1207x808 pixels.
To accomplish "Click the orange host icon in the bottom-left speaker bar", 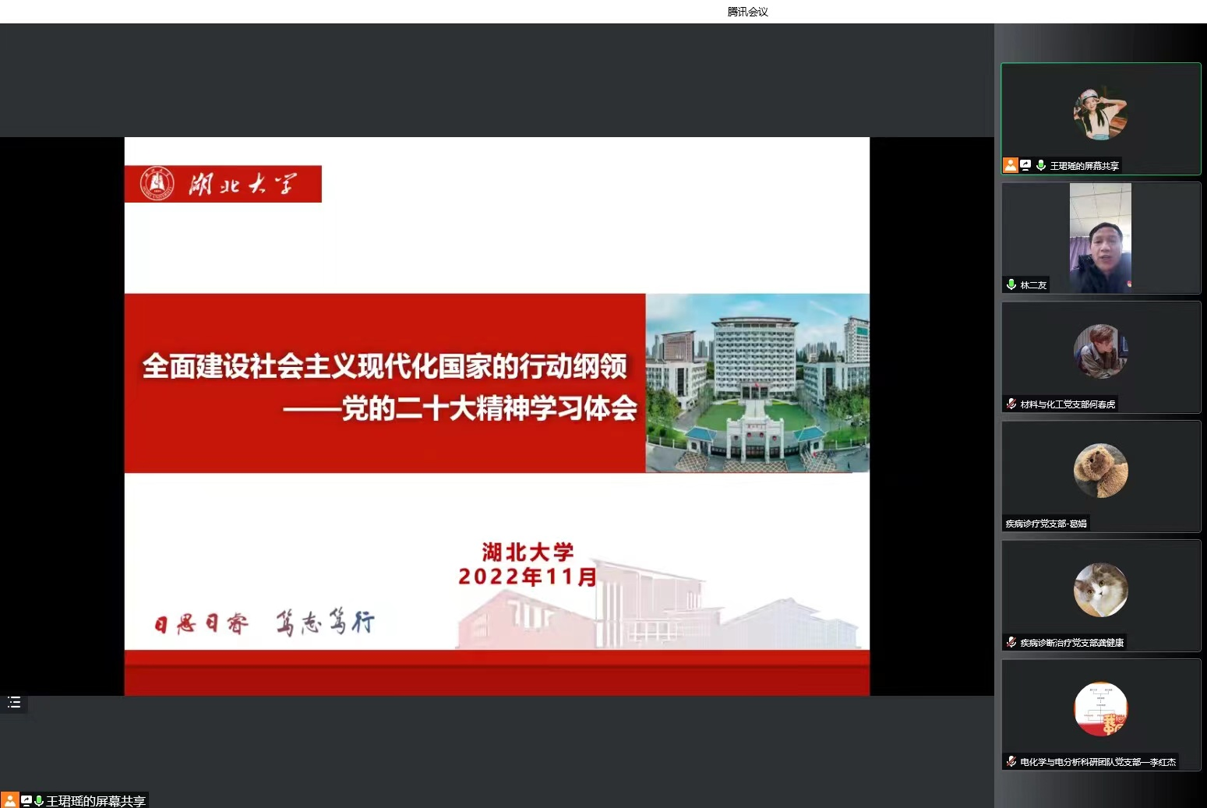I will [x=9, y=800].
